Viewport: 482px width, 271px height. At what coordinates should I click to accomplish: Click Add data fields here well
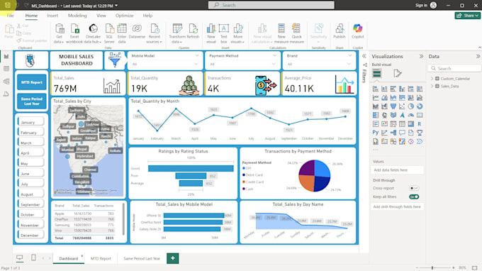click(x=397, y=170)
